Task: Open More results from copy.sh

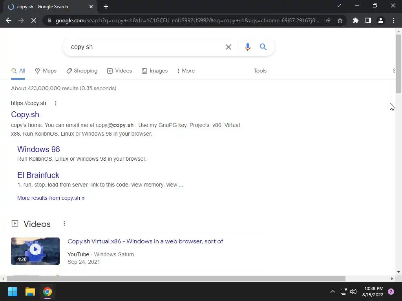Action: pyautogui.click(x=51, y=198)
